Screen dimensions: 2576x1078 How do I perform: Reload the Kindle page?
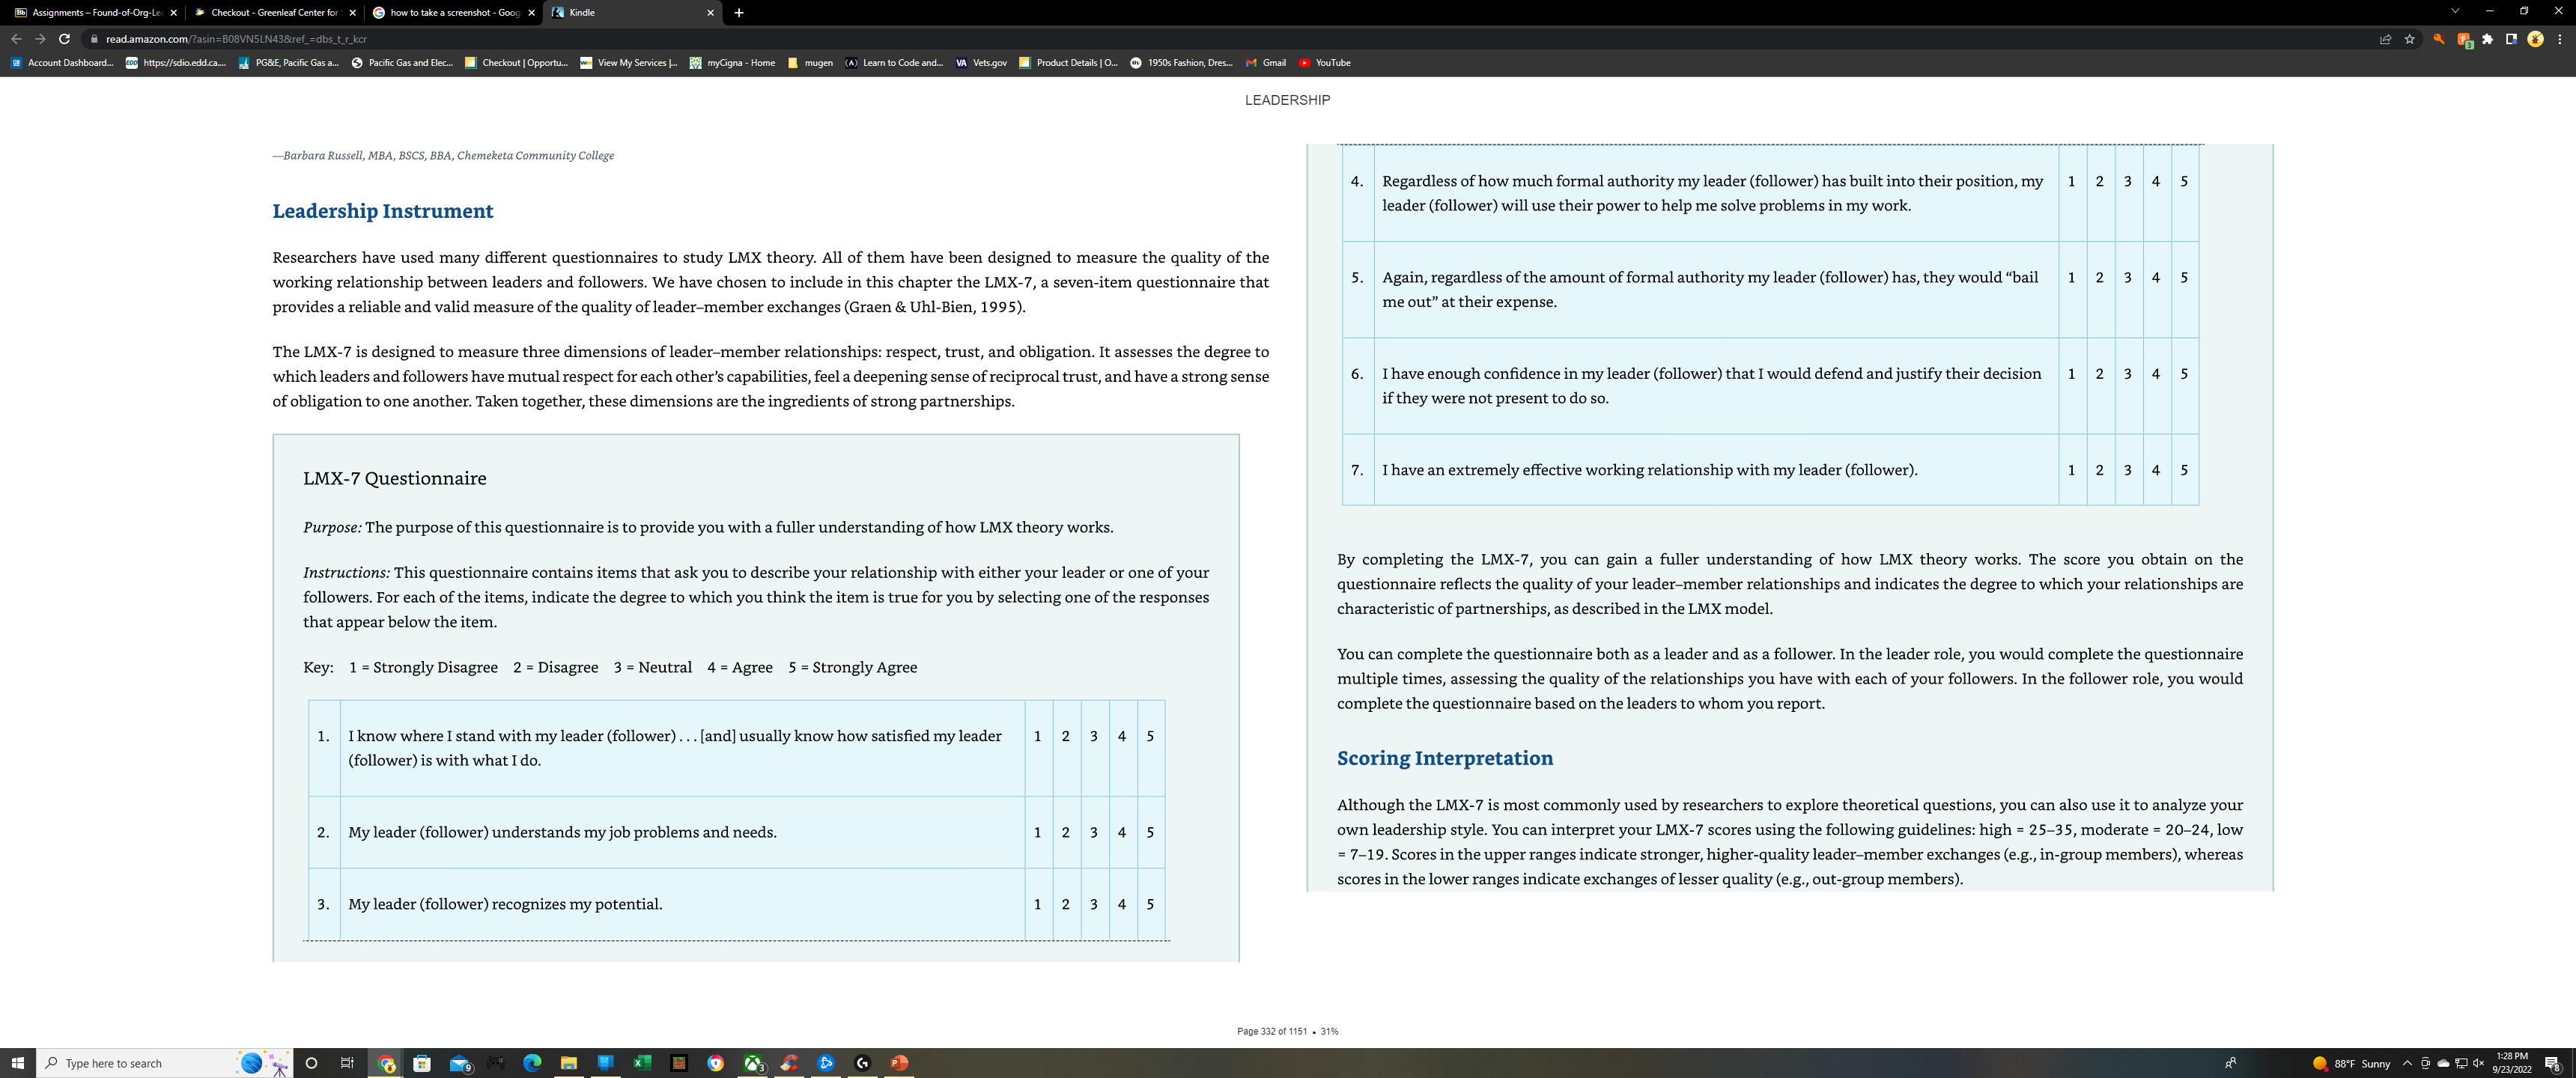pos(64,39)
